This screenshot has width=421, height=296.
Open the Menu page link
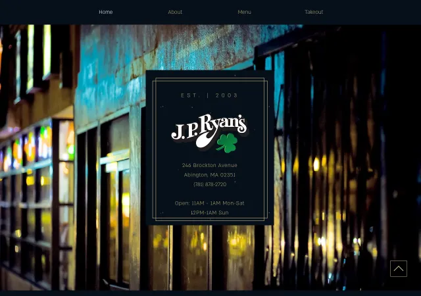pyautogui.click(x=244, y=12)
